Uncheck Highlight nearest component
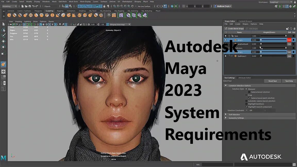Image resolution: width=297 pixels, height=167 pixels. click(246, 107)
